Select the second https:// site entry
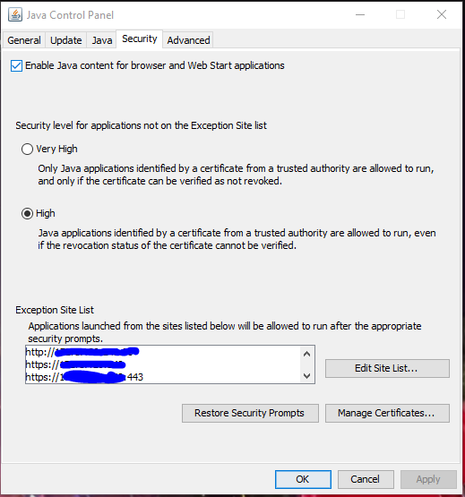The image size is (465, 497). coord(163,364)
